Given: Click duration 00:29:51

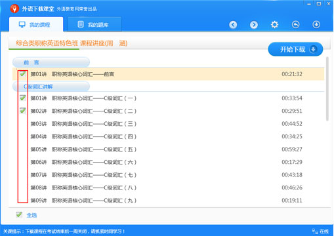Looking at the screenshot, I should 292,111.
